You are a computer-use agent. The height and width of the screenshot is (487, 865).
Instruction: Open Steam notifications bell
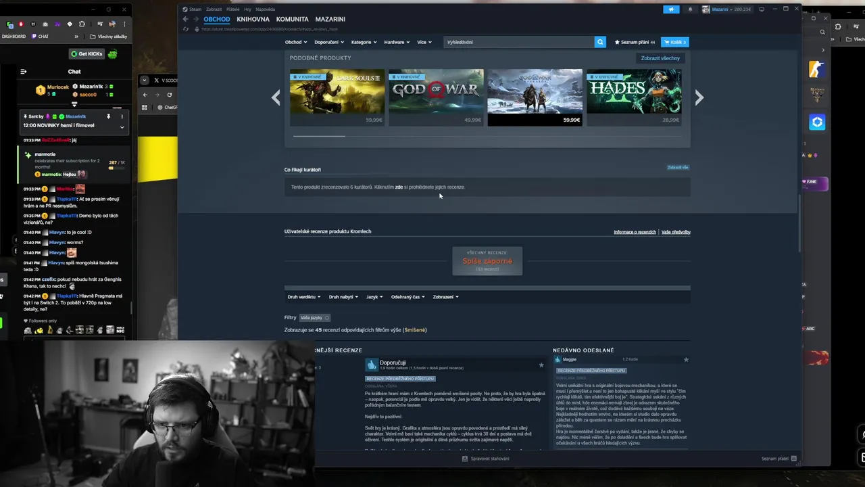690,9
